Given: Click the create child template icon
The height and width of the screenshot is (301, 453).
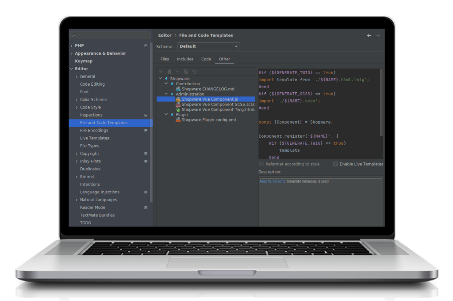Looking at the screenshot, I should [x=169, y=72].
